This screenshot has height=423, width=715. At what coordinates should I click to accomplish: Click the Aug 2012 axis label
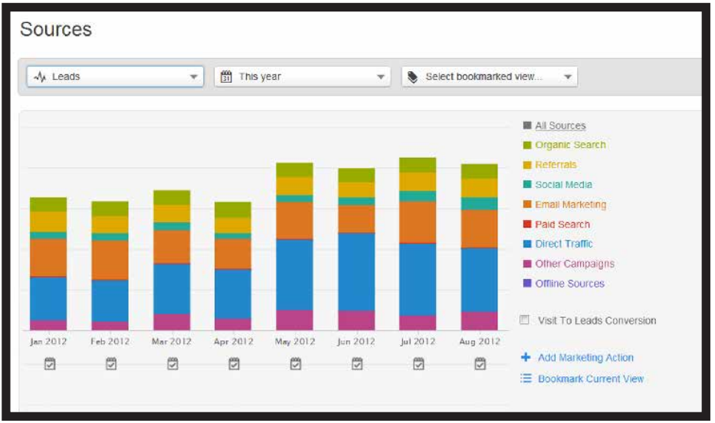click(x=480, y=342)
